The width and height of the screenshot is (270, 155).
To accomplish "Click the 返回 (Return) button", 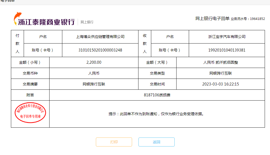I will [x=156, y=142].
